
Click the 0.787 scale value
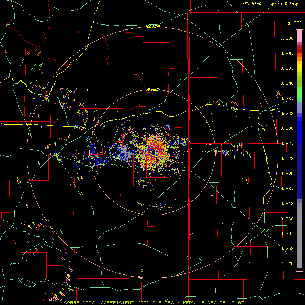click(287, 98)
